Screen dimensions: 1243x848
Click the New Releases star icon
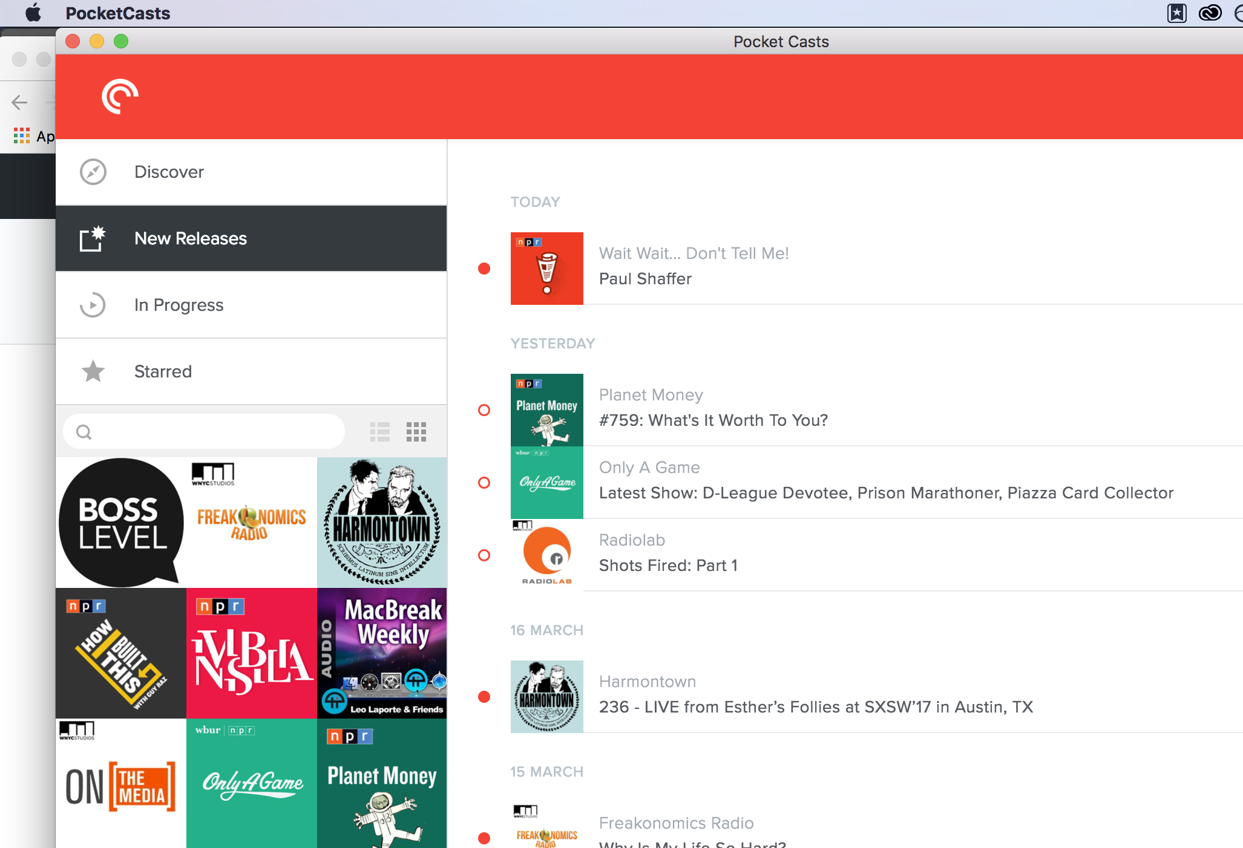(93, 238)
